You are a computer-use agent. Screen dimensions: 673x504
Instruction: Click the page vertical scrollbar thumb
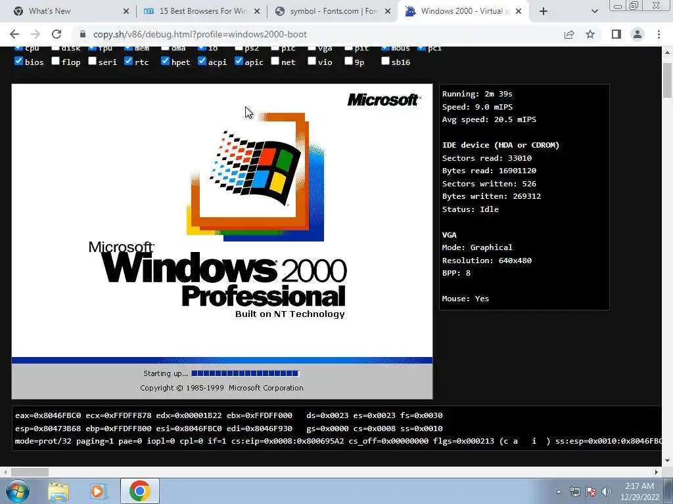click(x=668, y=80)
